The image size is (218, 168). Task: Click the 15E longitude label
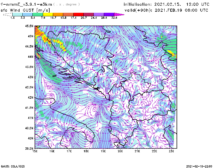[35, 151]
